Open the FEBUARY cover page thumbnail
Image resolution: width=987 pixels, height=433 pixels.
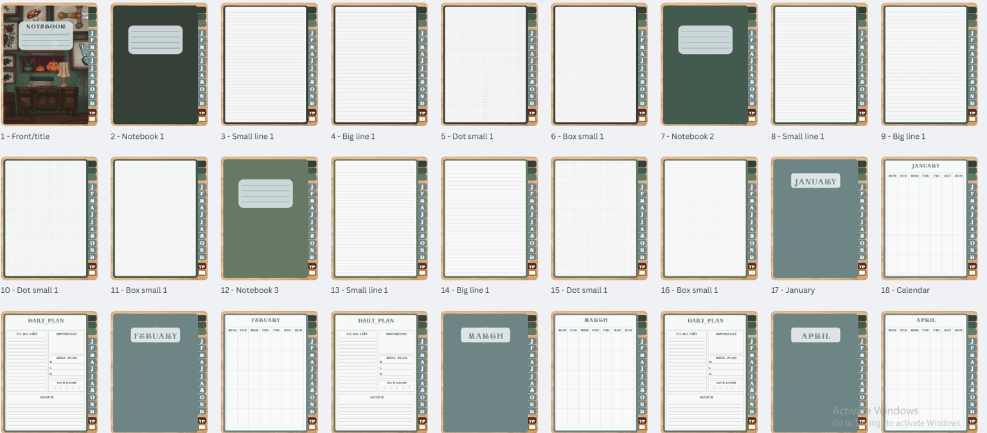159,372
